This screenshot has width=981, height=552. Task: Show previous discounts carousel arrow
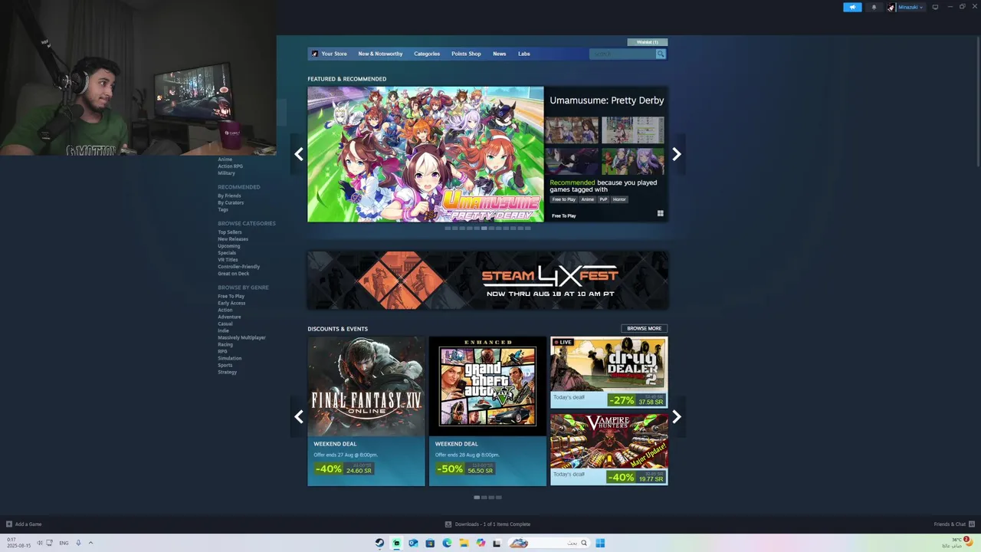tap(299, 417)
